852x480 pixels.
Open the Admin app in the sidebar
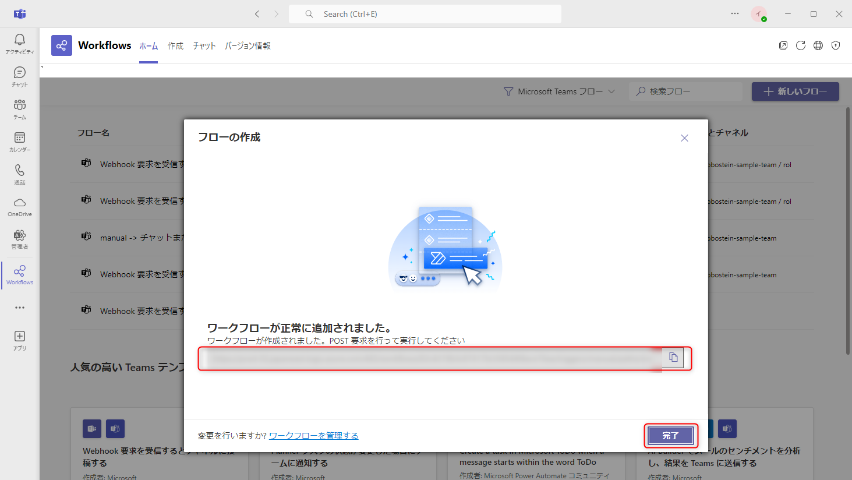tap(20, 239)
